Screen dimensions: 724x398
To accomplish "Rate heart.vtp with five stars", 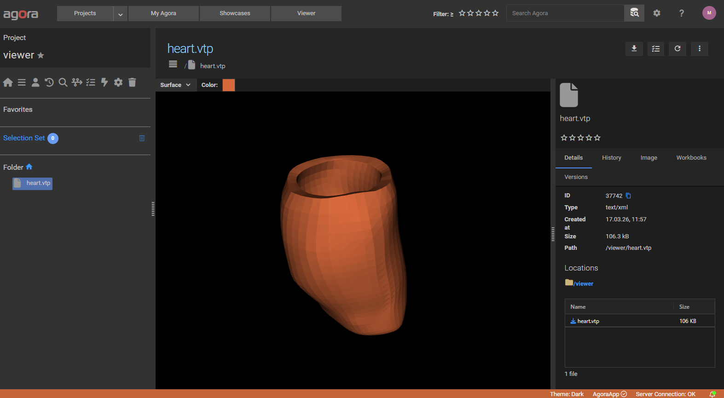I will click(x=597, y=138).
